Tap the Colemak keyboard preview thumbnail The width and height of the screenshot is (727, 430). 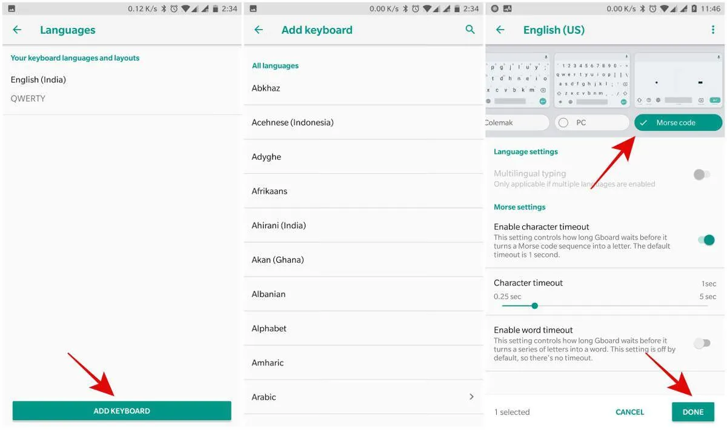click(x=517, y=80)
